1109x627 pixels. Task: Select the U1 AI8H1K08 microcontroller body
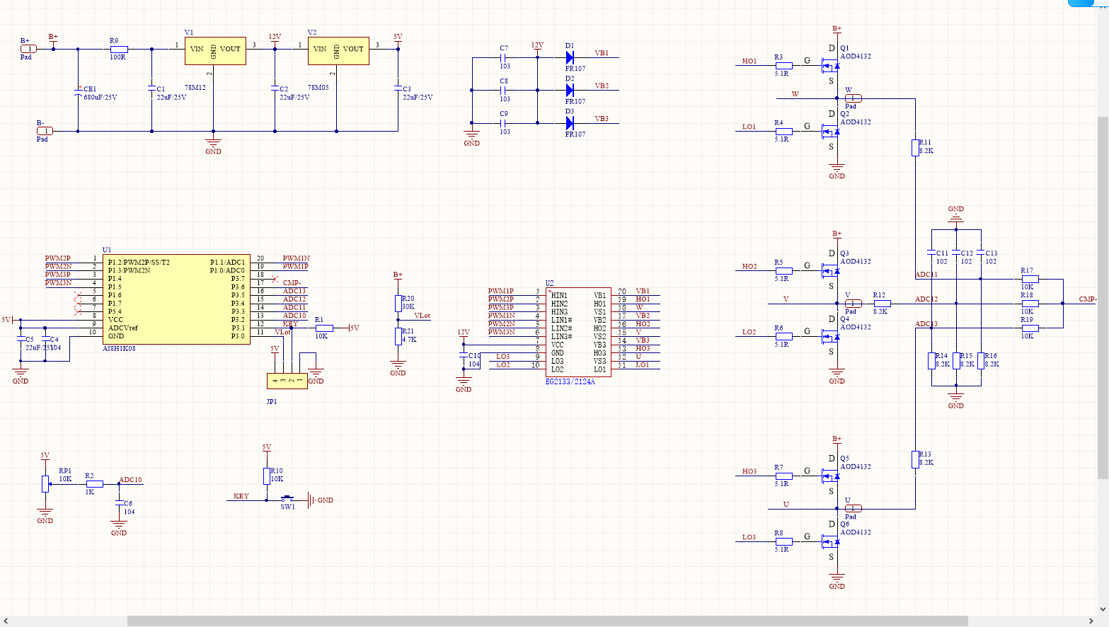tap(176, 299)
